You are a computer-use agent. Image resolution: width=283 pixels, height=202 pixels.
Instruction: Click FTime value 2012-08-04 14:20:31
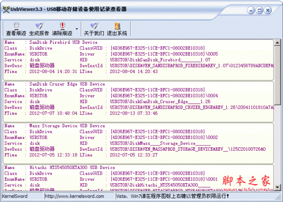53,72
